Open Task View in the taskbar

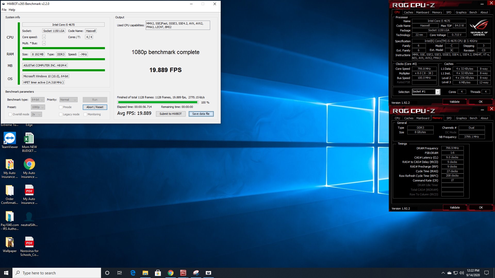pos(119,273)
